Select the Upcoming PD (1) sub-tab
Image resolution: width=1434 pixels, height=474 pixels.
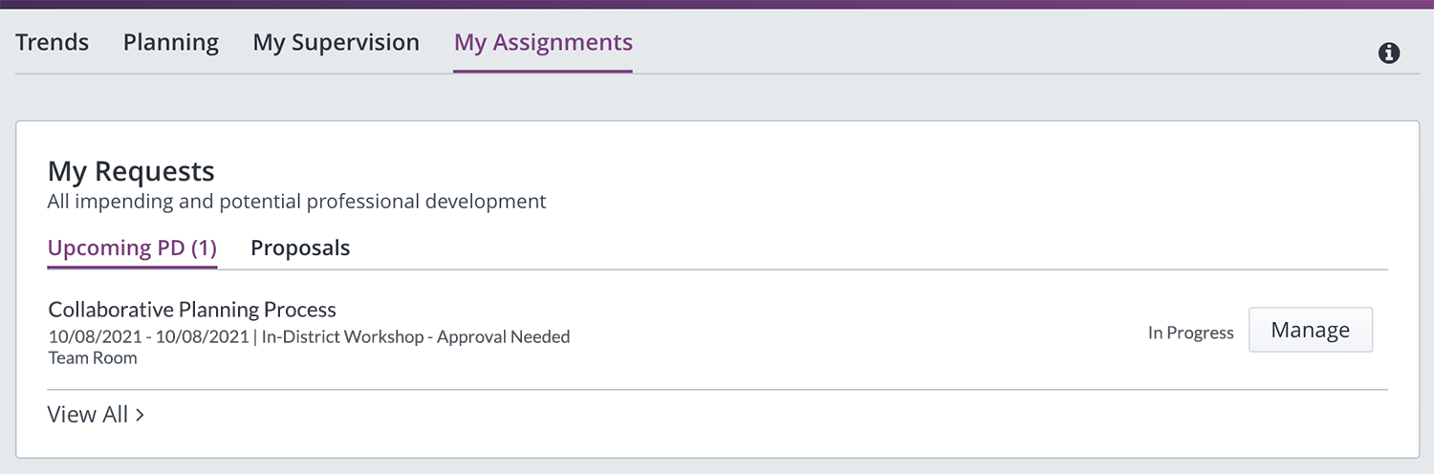click(x=132, y=248)
